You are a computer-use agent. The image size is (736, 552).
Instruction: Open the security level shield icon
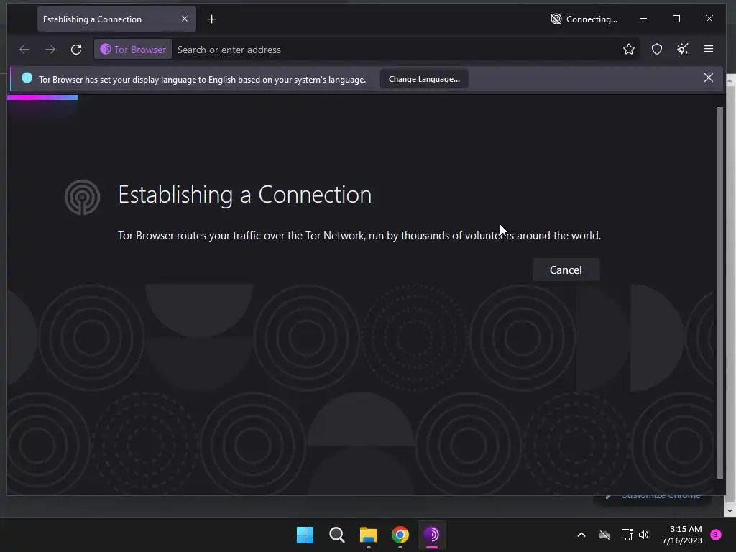(x=657, y=49)
